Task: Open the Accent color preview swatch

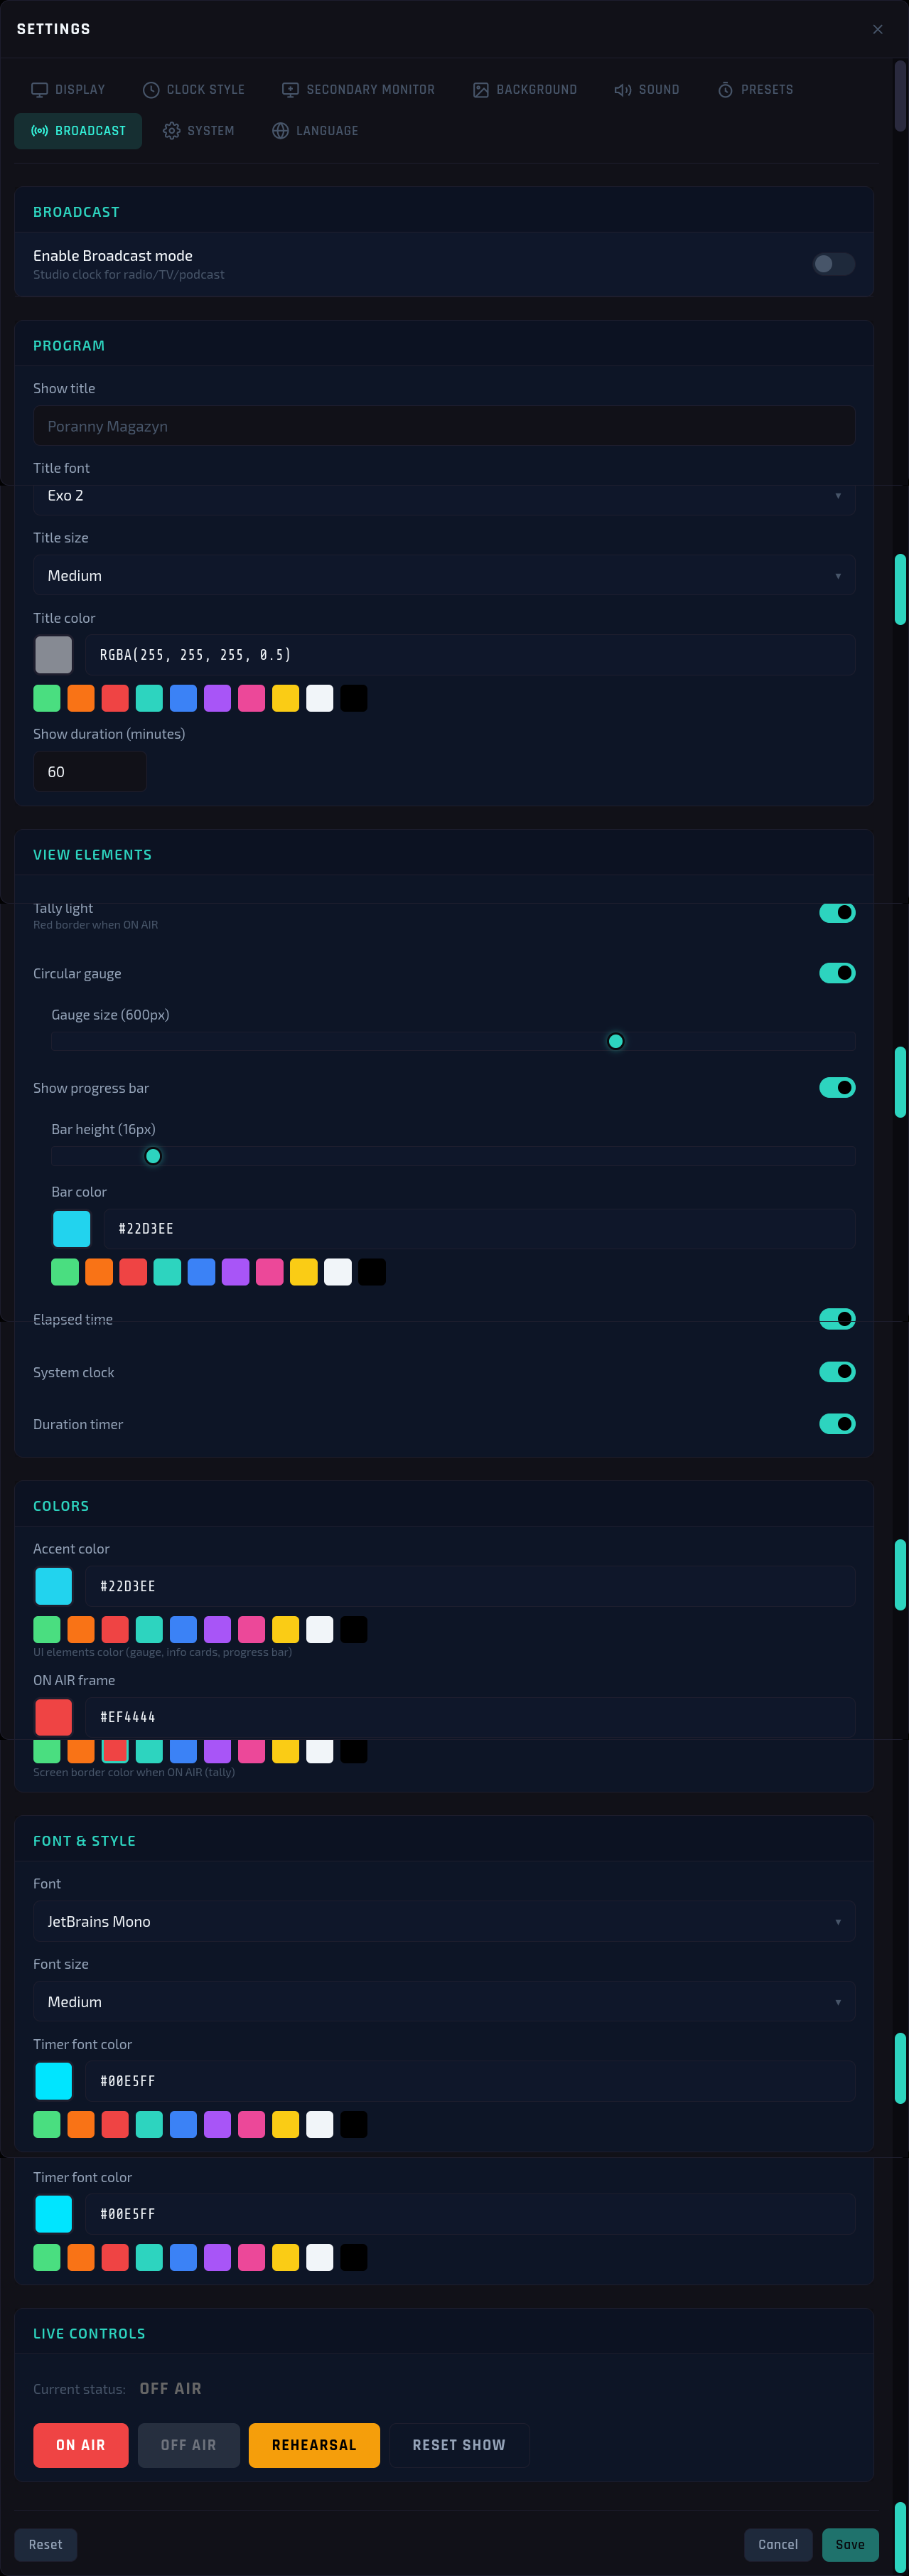Action: [54, 1586]
